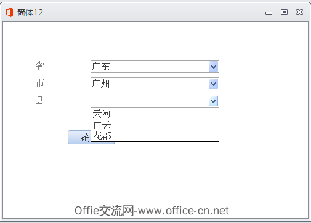This screenshot has width=311, height=223.
Task: Maximize the 窗体12 window
Action: (x=284, y=12)
